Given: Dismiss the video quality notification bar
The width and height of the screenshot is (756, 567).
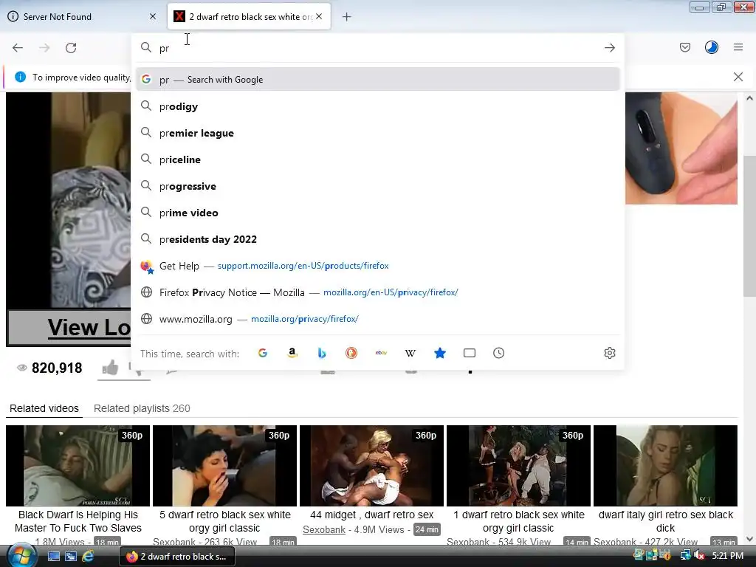Looking at the screenshot, I should [x=738, y=77].
